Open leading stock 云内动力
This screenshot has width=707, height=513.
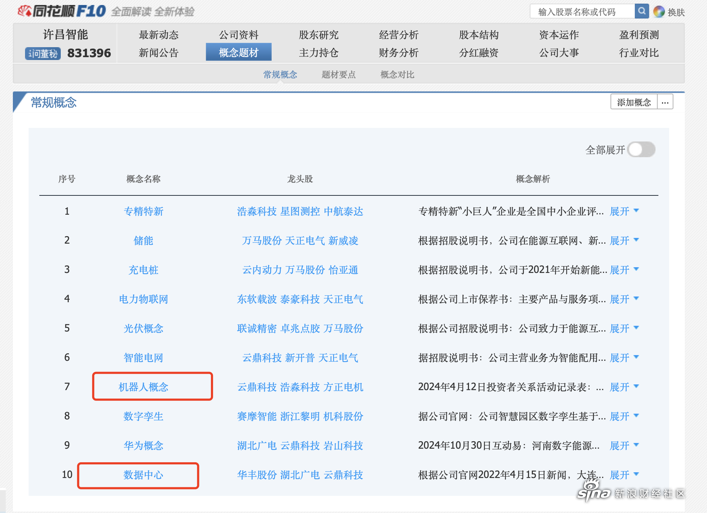262,270
